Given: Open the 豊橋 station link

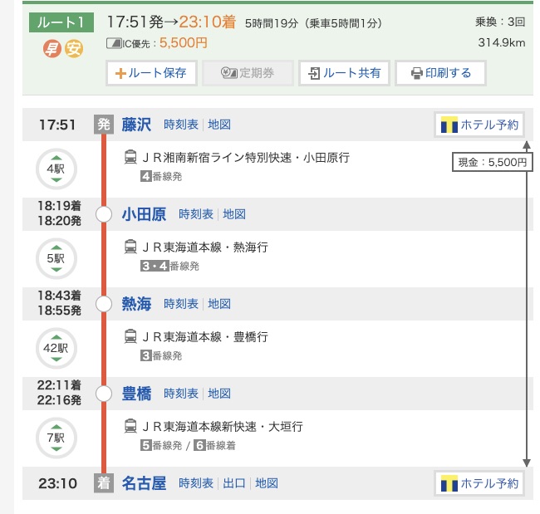Looking at the screenshot, I should (x=136, y=394).
